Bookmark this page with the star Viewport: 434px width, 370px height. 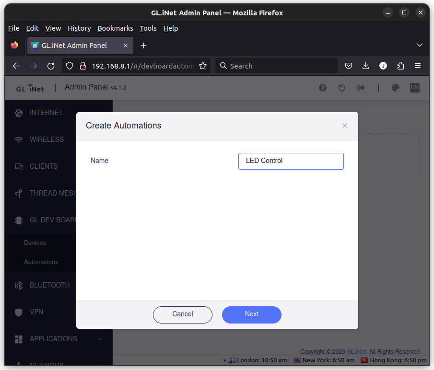[202, 66]
